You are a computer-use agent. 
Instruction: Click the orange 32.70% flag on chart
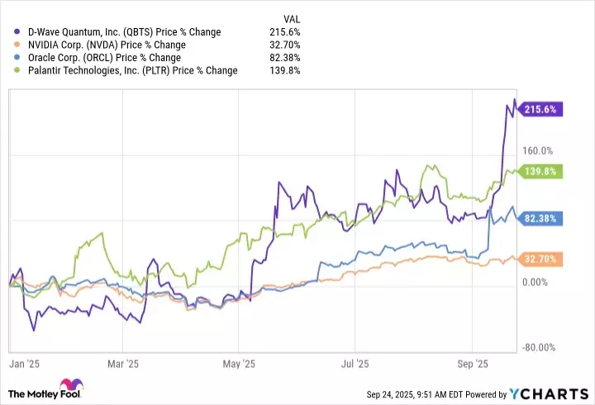tap(542, 259)
